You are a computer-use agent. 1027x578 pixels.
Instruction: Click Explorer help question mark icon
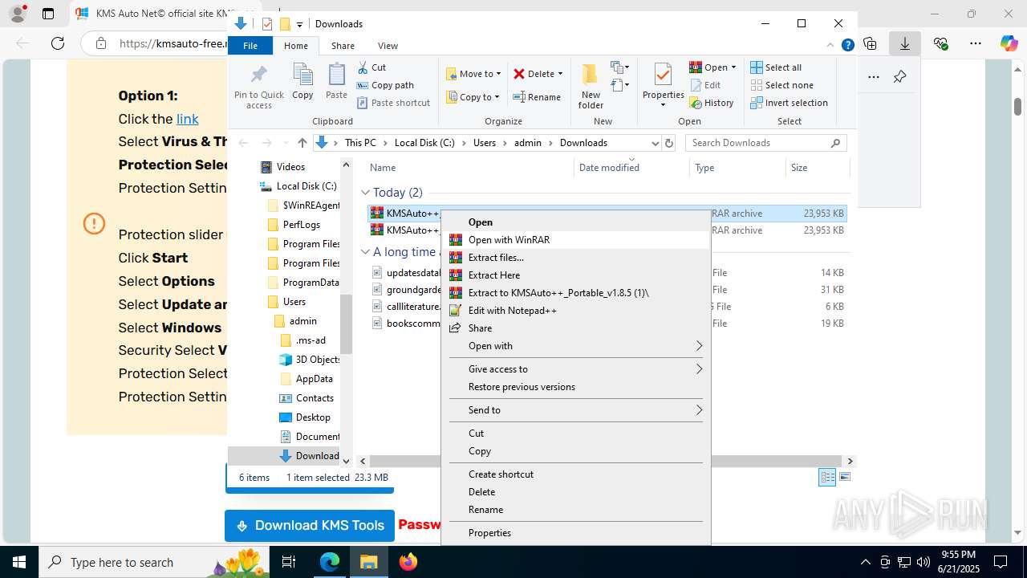coord(847,46)
